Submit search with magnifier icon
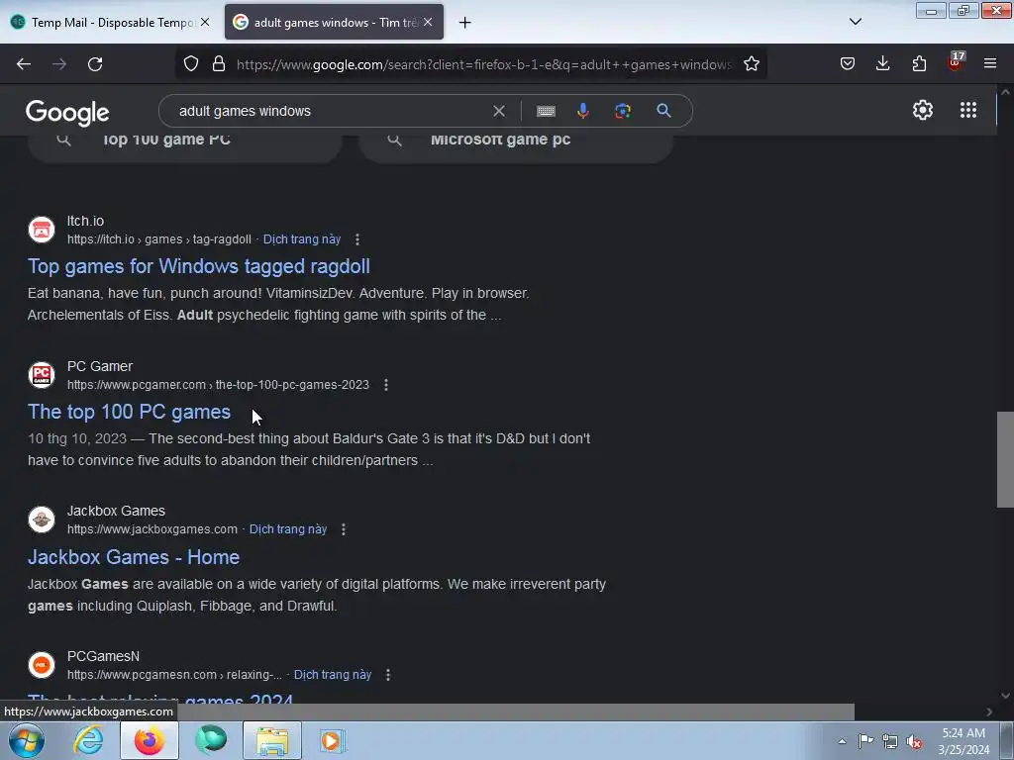 [663, 111]
